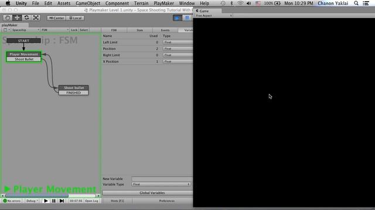
Task: Select the Scale tool in Unity toolbar
Action: tap(36, 18)
